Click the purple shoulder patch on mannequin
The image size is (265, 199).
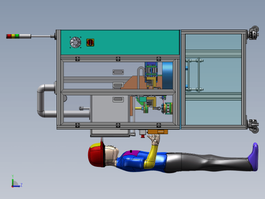click(131, 154)
